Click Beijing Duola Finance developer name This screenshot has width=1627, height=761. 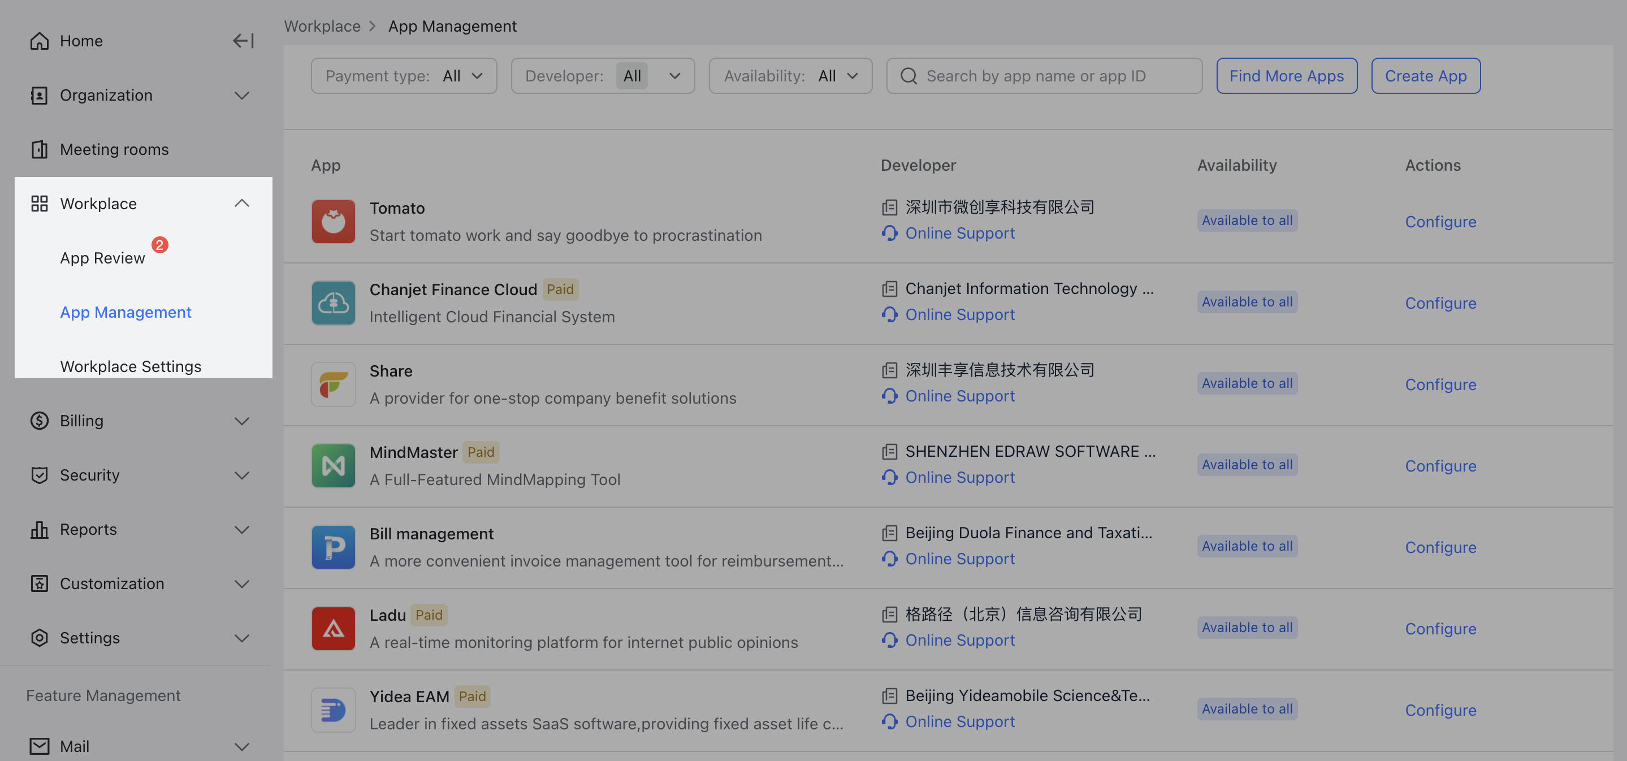tap(1029, 533)
